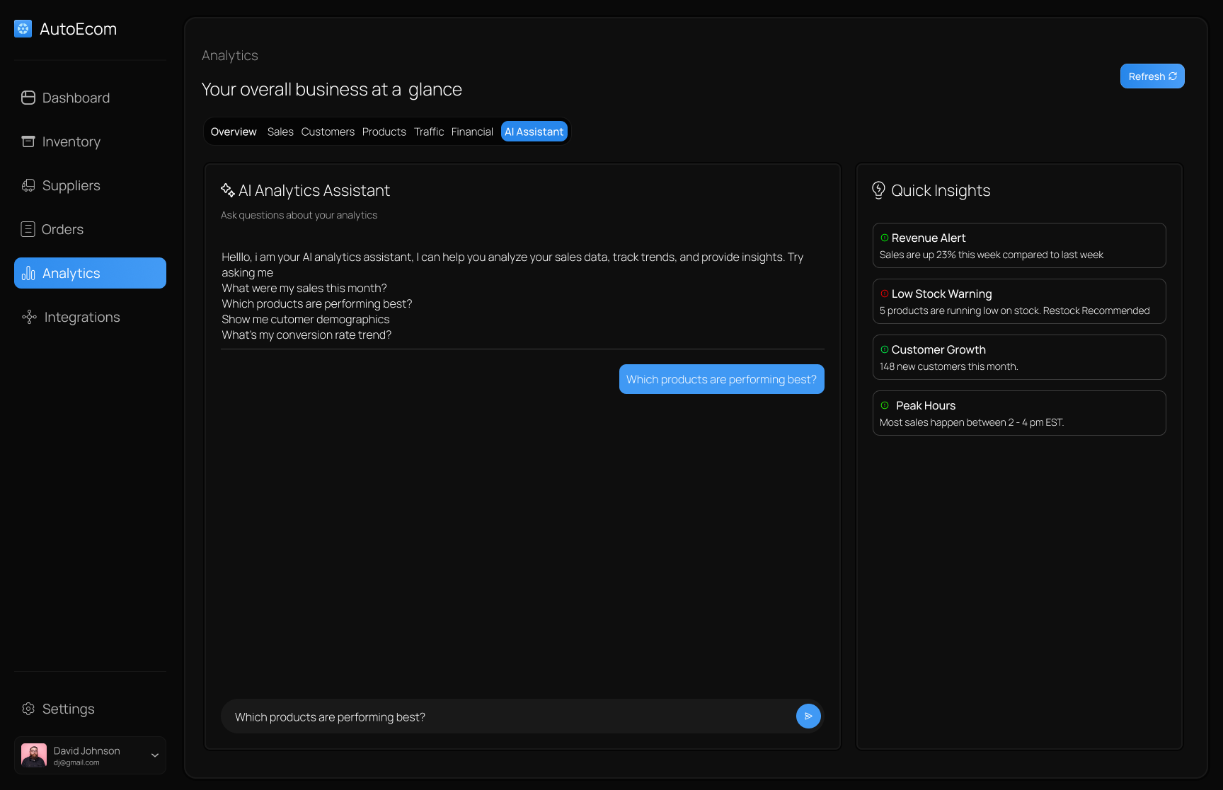This screenshot has width=1223, height=790.
Task: Open Dashboard via its sidebar icon
Action: tap(28, 98)
